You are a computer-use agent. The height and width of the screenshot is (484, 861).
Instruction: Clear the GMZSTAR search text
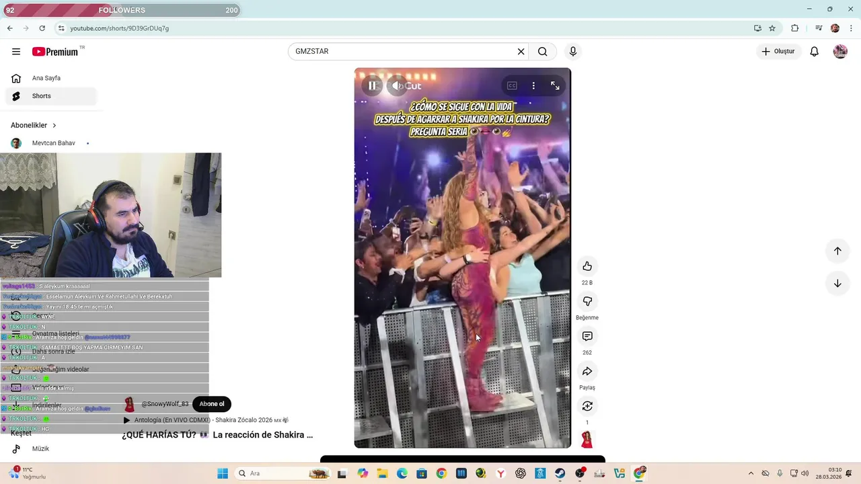pos(521,52)
